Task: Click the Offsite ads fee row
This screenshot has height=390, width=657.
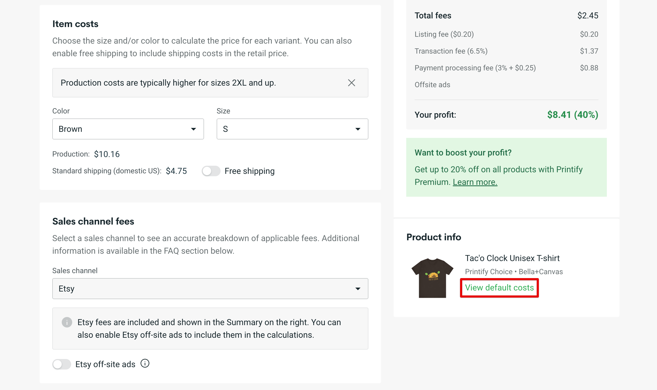Action: (432, 84)
